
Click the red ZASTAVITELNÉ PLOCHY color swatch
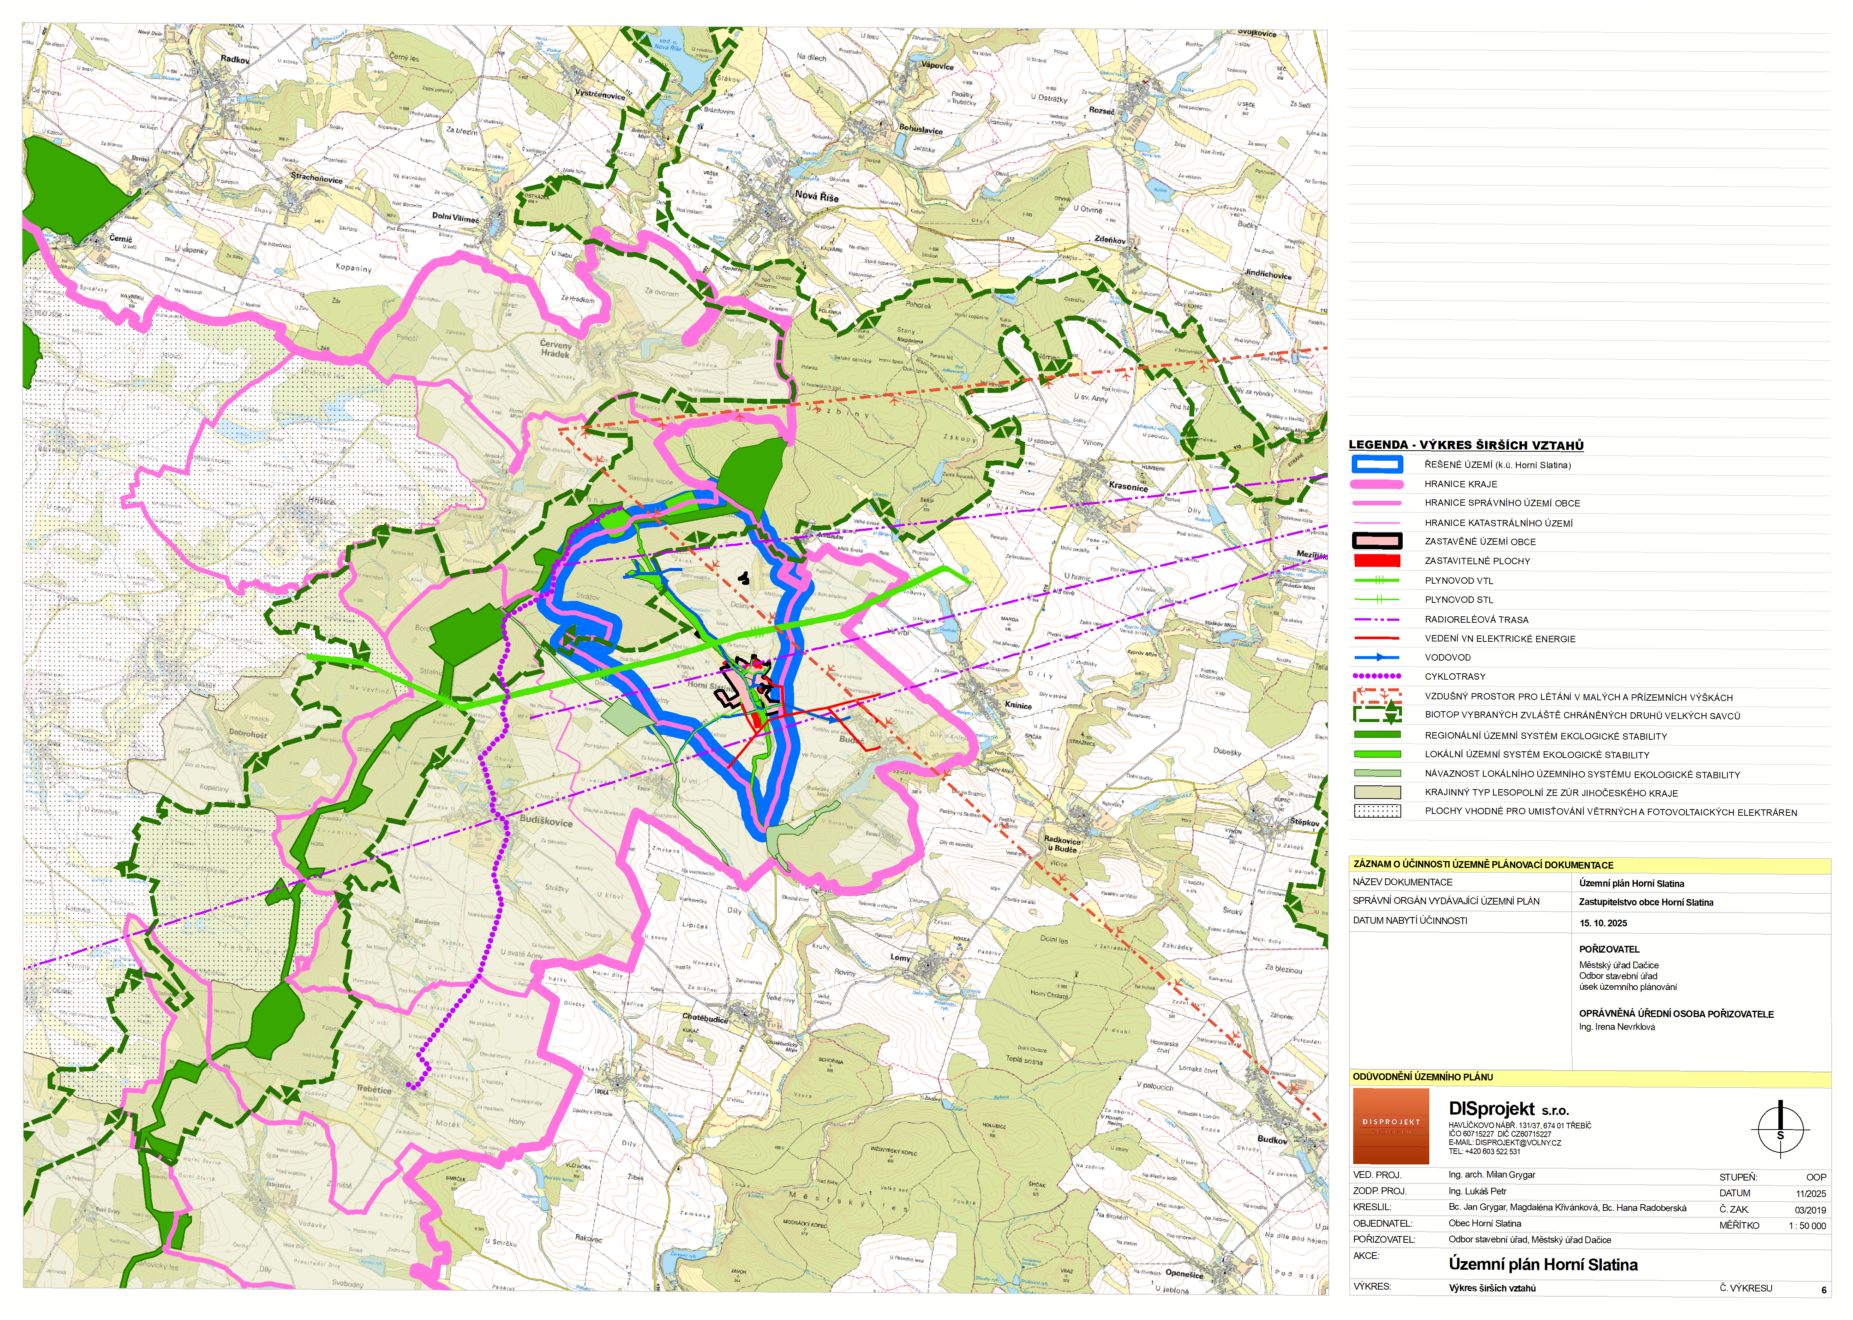coord(1377,561)
